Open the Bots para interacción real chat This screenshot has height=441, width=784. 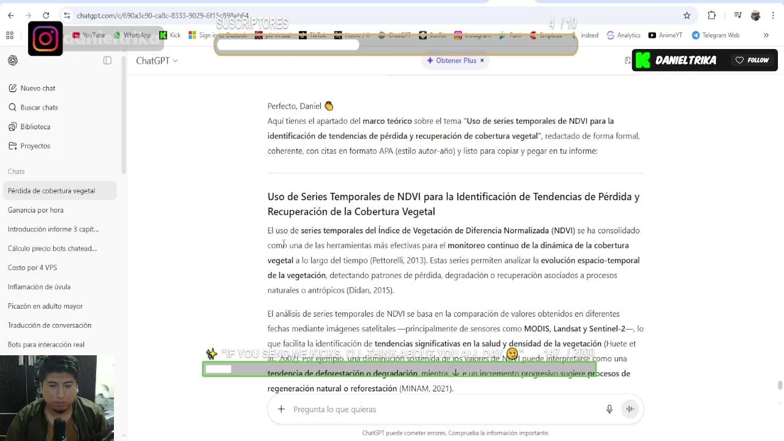[x=59, y=344]
